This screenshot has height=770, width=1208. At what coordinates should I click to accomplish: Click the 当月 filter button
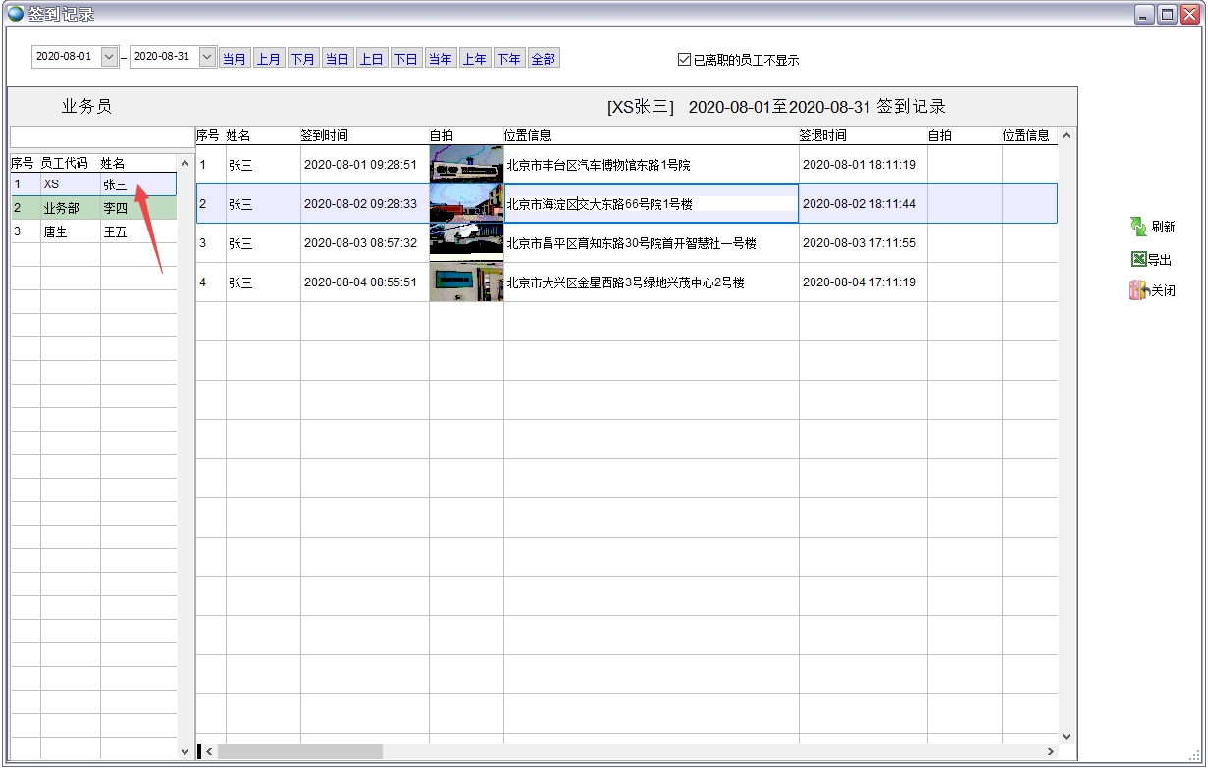click(x=235, y=58)
